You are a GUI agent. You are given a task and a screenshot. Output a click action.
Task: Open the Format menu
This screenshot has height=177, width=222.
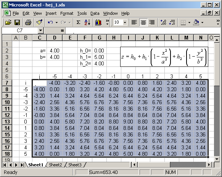(x=67, y=13)
